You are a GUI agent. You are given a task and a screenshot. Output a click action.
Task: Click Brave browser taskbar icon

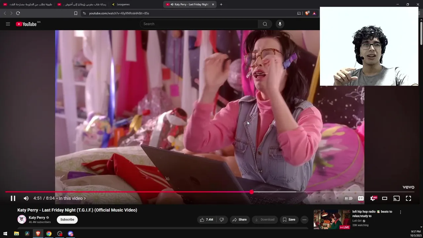(38, 234)
